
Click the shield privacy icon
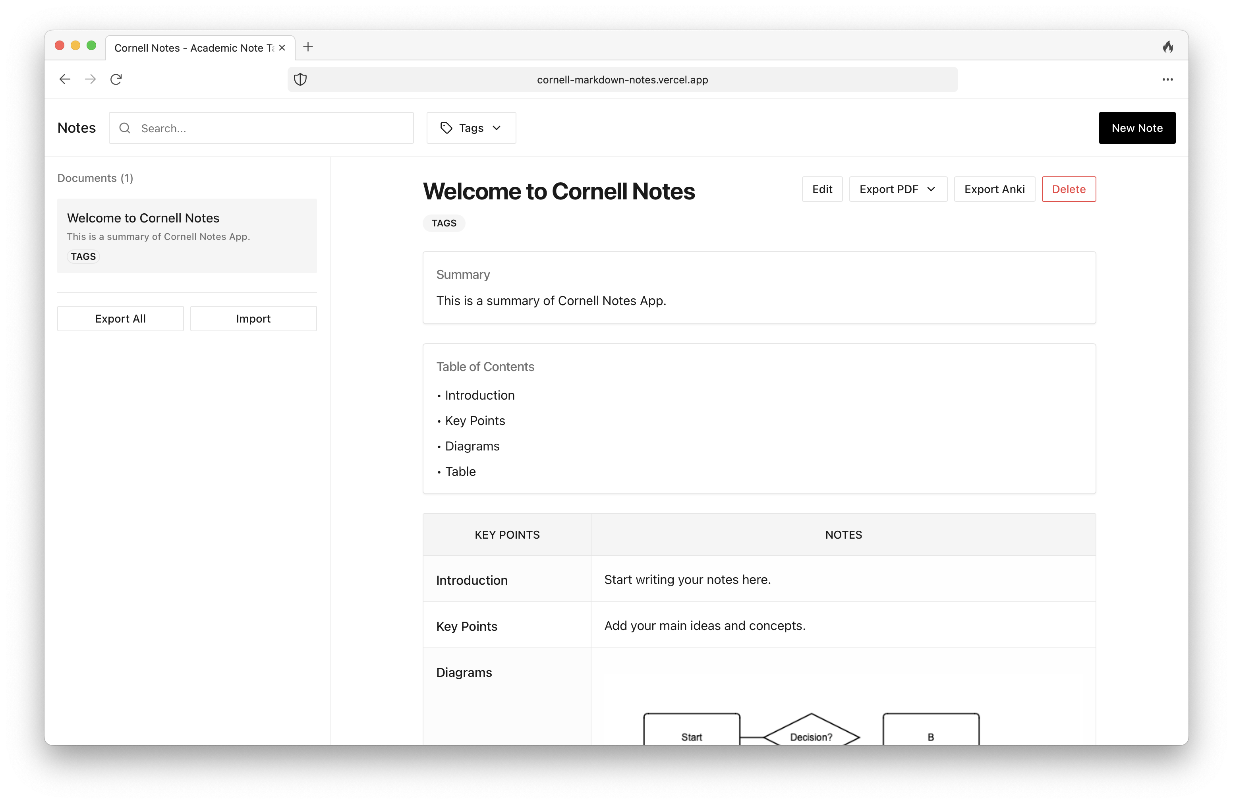point(300,79)
